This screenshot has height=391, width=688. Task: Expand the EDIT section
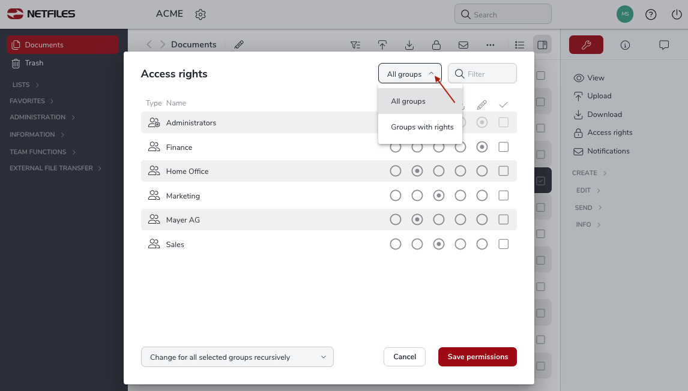click(588, 190)
